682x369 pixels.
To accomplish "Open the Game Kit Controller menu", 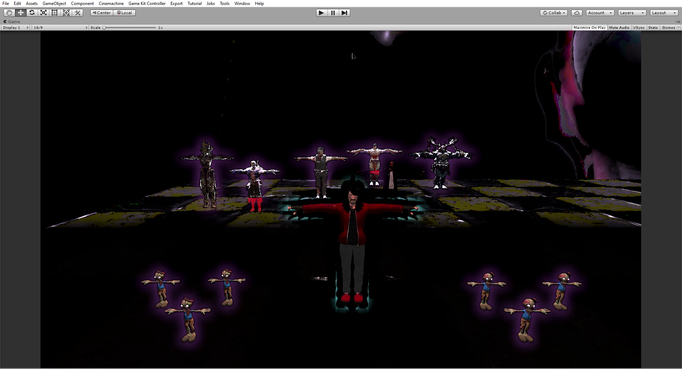I will 147,4.
